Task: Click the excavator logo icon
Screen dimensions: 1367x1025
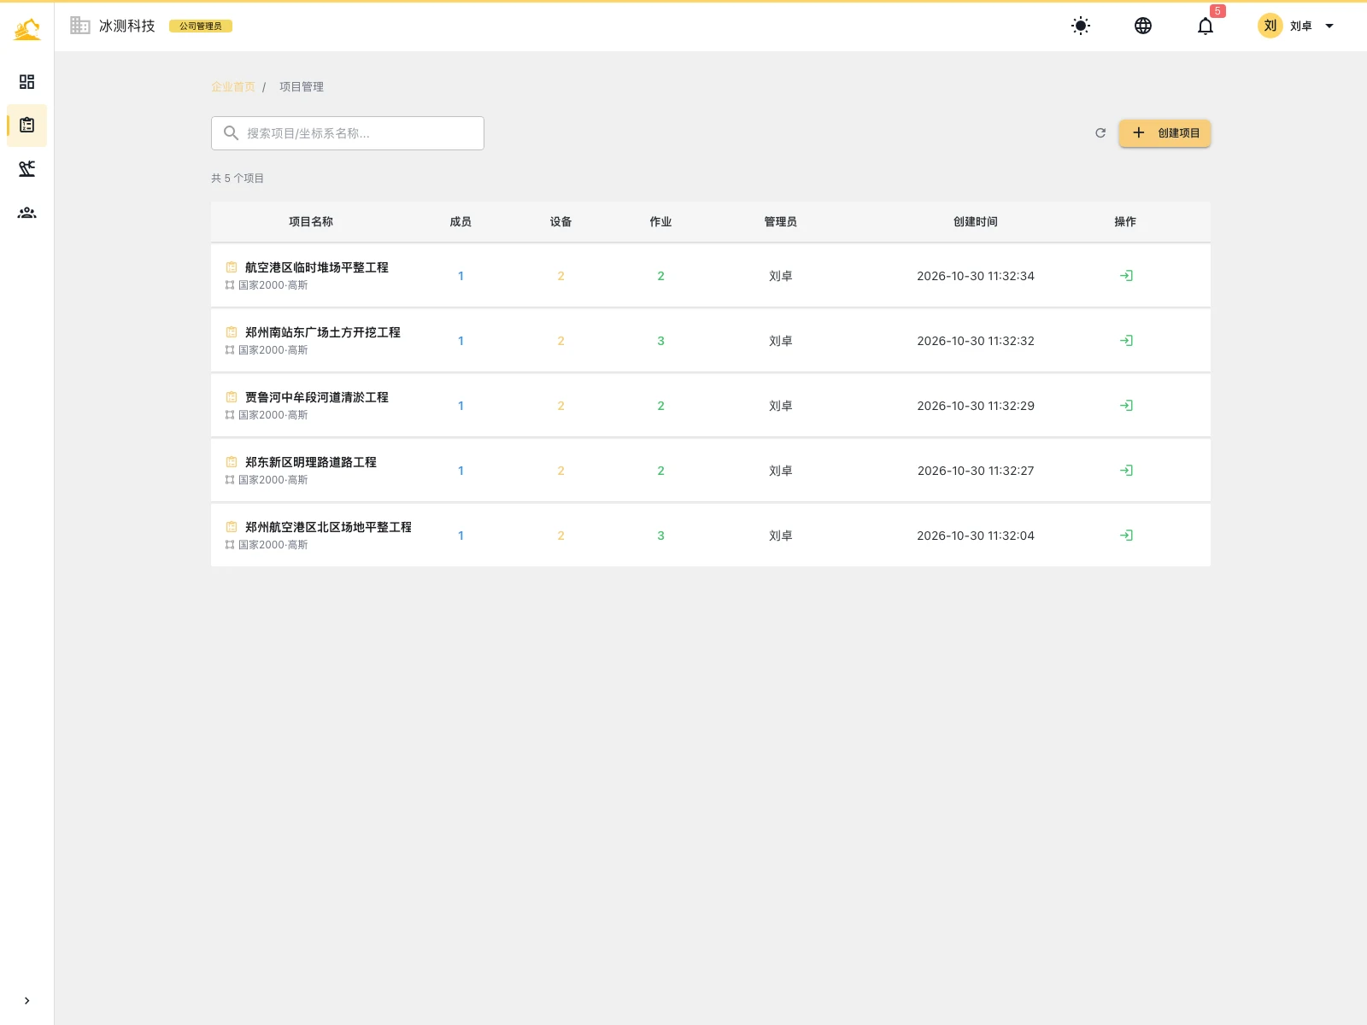Action: pyautogui.click(x=26, y=29)
